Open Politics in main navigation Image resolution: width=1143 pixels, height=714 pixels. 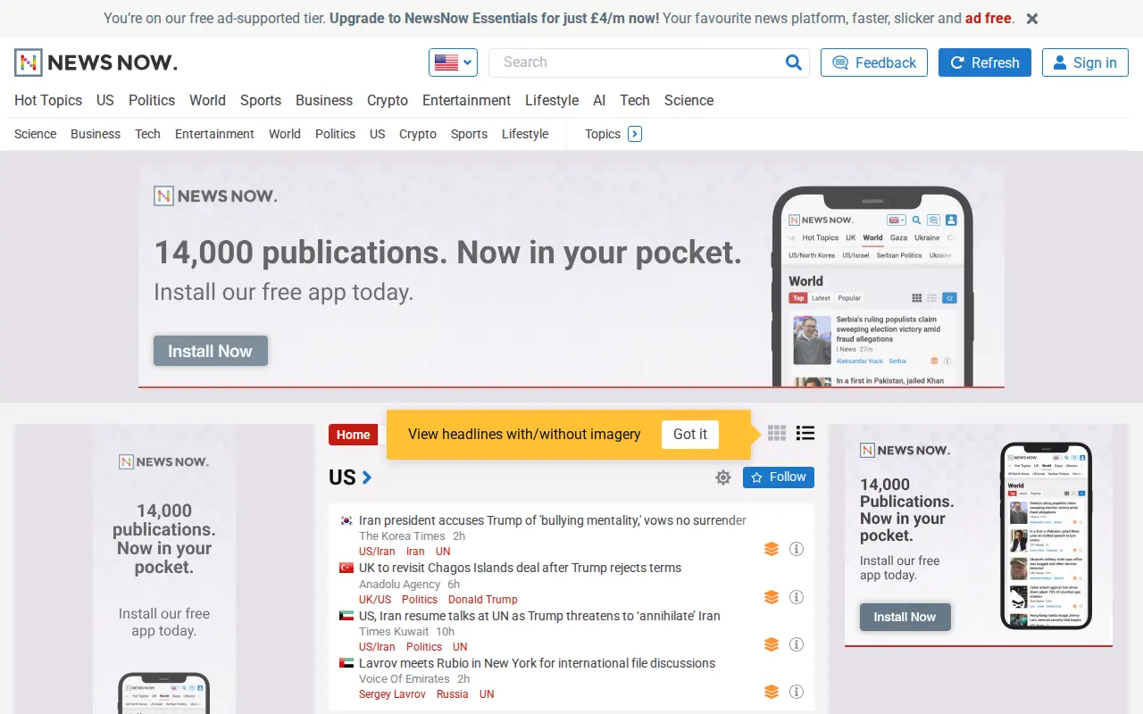tap(152, 100)
